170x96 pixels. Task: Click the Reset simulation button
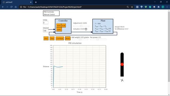point(68,38)
